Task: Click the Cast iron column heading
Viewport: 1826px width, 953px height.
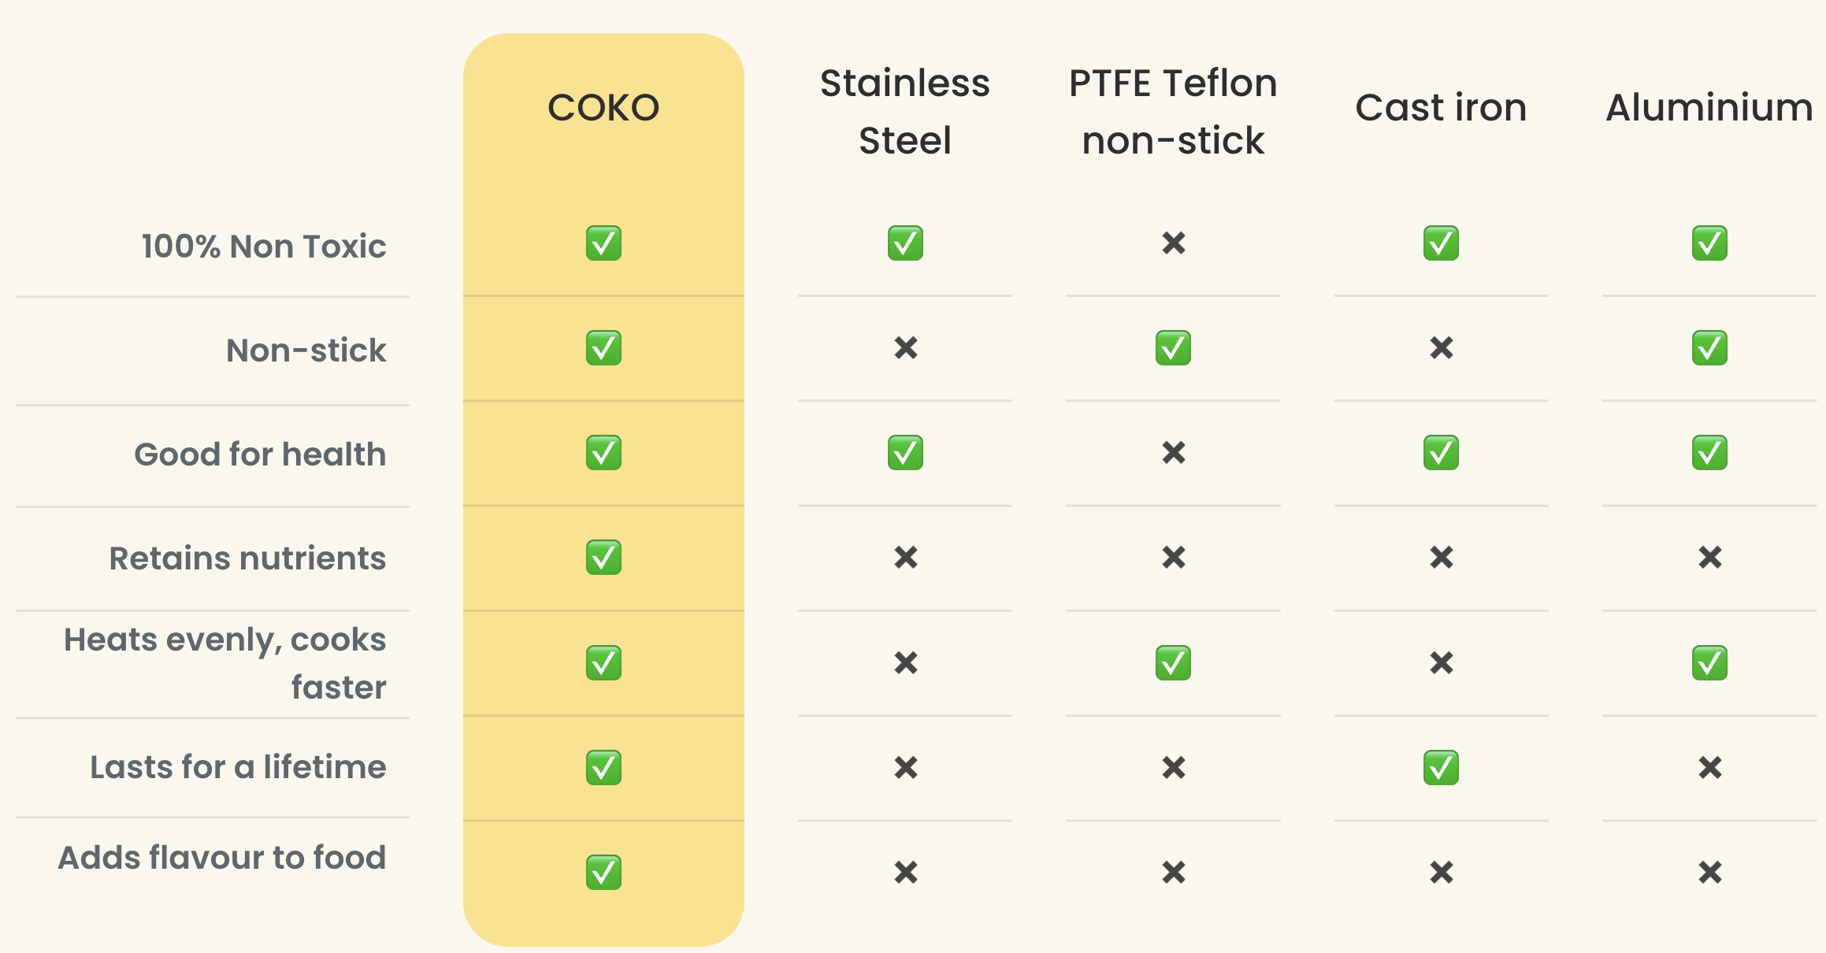Action: click(x=1441, y=108)
